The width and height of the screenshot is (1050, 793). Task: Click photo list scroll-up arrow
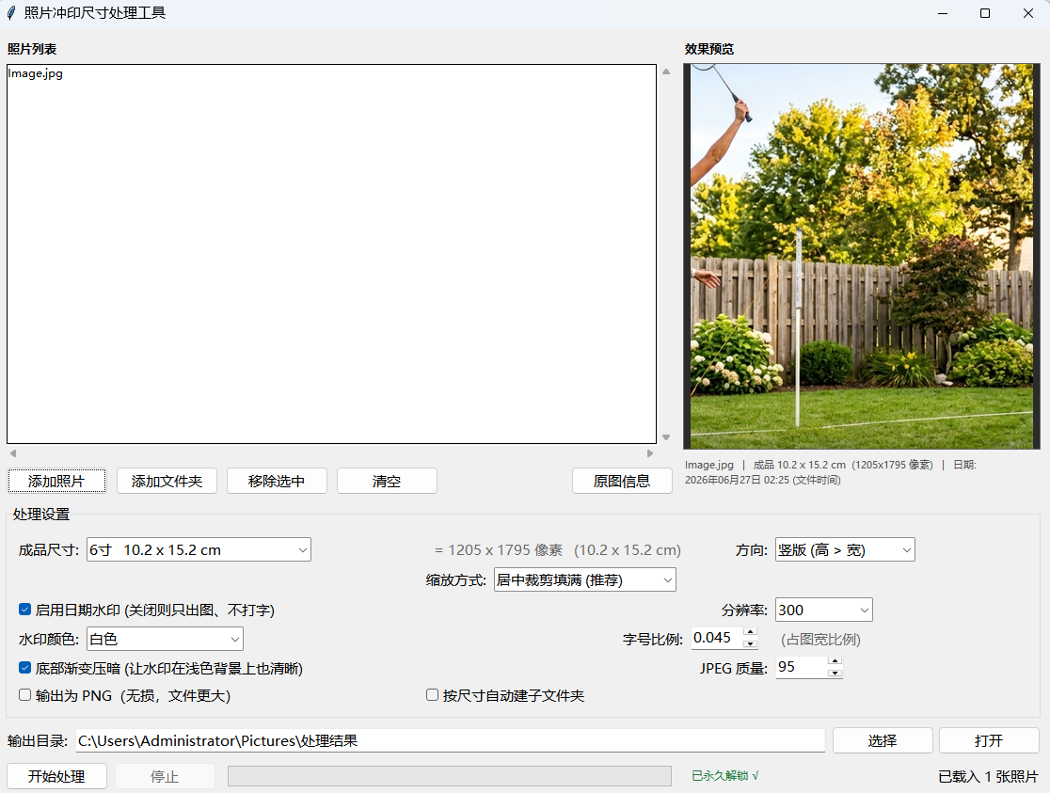[x=665, y=71]
